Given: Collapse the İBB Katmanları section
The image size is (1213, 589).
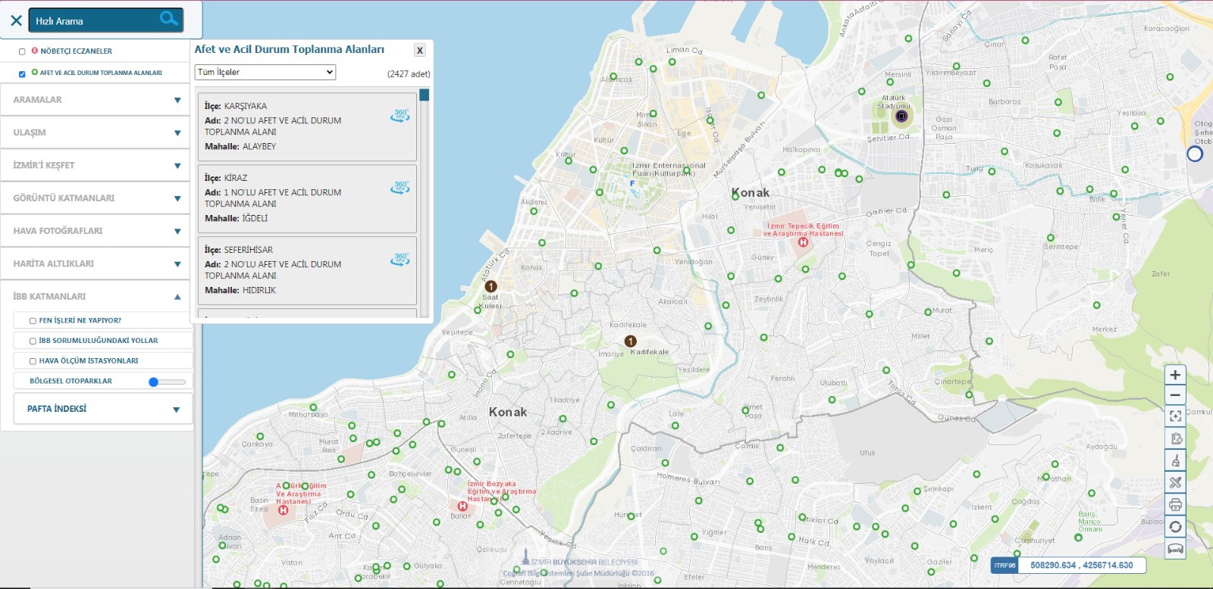Looking at the screenshot, I should pos(177,297).
